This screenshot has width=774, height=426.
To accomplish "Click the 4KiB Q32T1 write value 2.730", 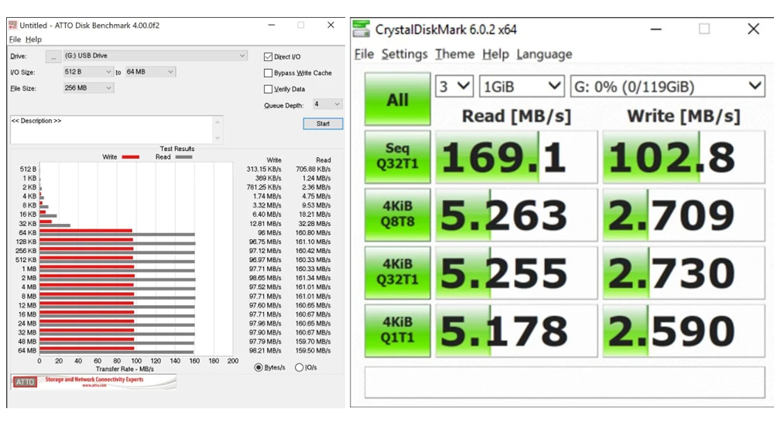I will click(683, 273).
